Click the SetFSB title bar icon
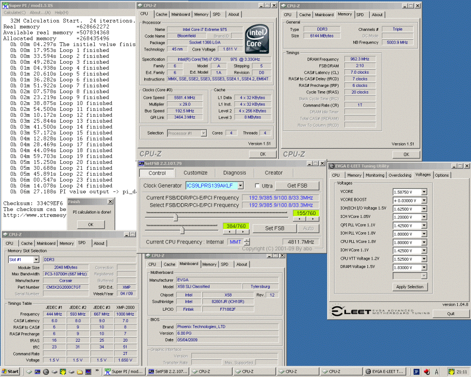This screenshot has width=471, height=377. click(141, 163)
